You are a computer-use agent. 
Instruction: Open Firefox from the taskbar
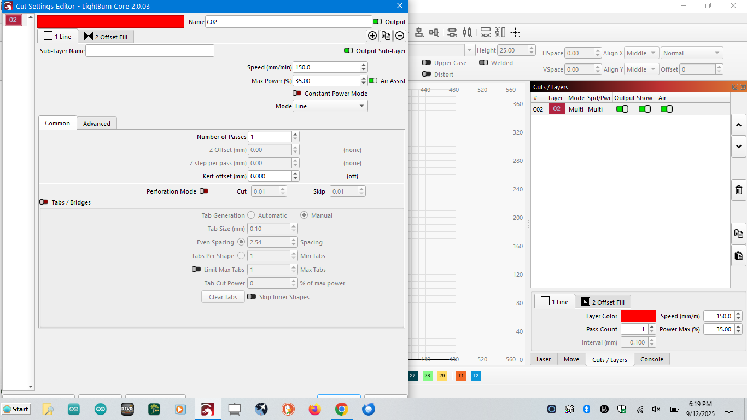click(x=314, y=409)
